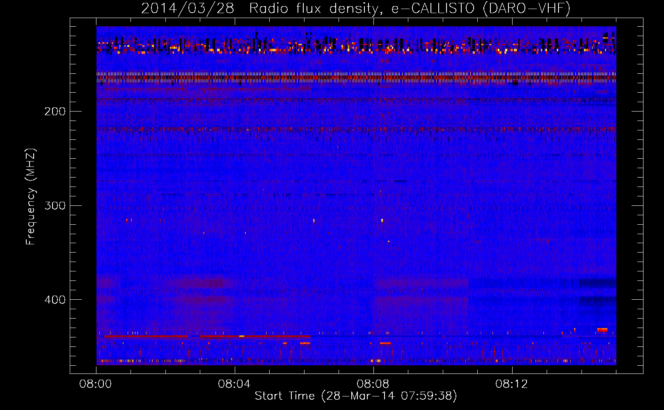Click the 400 frequency tick label

55,300
